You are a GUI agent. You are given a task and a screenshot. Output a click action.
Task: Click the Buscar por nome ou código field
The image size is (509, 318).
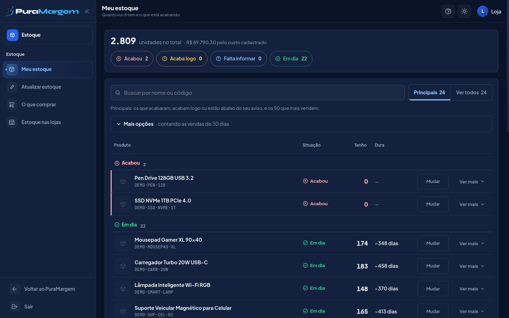coord(258,93)
